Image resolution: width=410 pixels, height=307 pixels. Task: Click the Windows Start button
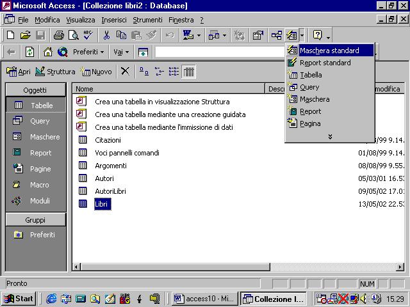pyautogui.click(x=19, y=299)
